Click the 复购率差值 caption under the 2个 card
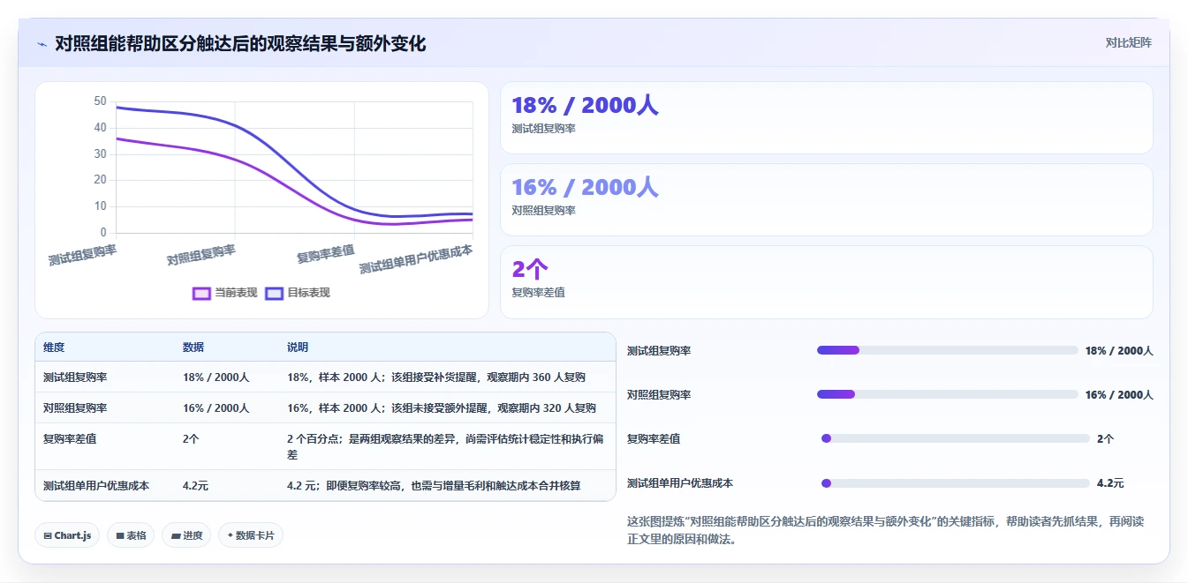The width and height of the screenshot is (1188, 583). tap(538, 293)
